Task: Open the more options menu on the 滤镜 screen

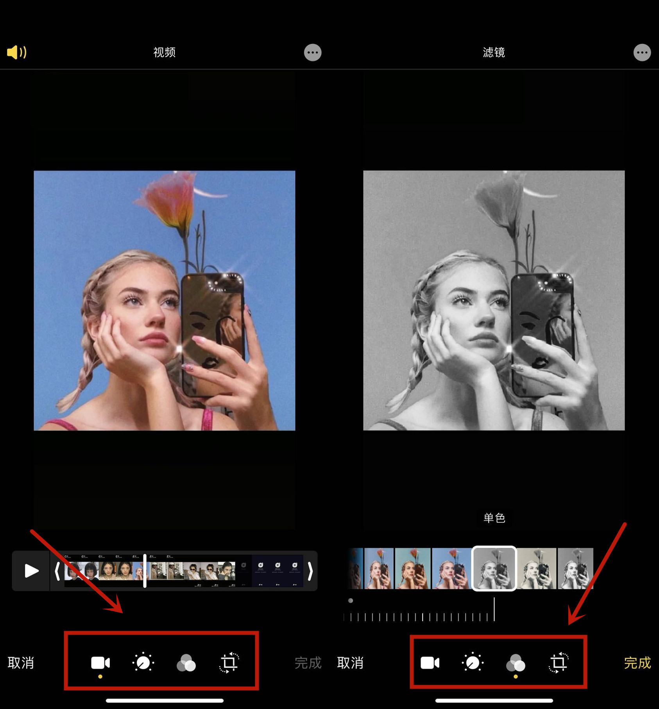Action: [x=641, y=52]
